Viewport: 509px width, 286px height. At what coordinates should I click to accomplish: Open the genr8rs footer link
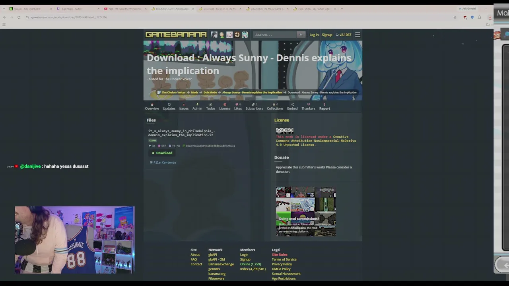pos(214,269)
